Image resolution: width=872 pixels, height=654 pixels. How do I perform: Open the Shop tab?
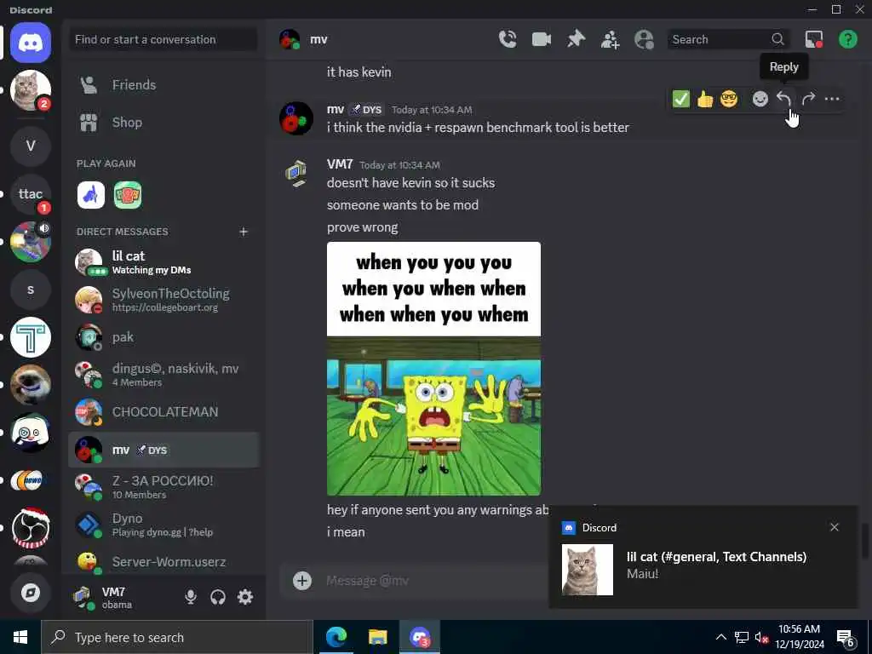coord(163,123)
